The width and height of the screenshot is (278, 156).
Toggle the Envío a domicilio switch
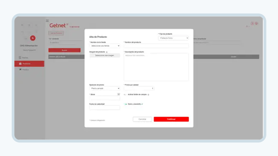pos(125,104)
